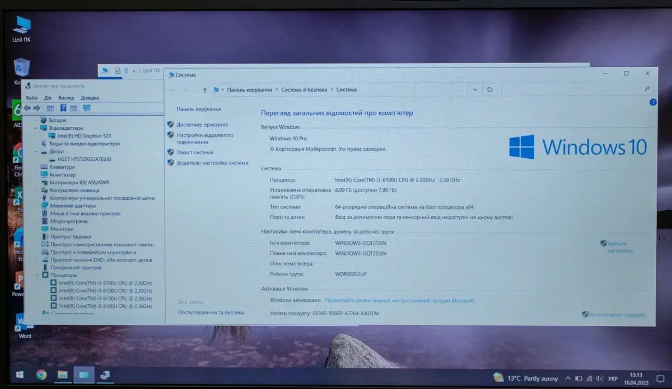This screenshot has width=672, height=389.
Task: Open the Файл menu in Device Manager
Action: [x=31, y=98]
